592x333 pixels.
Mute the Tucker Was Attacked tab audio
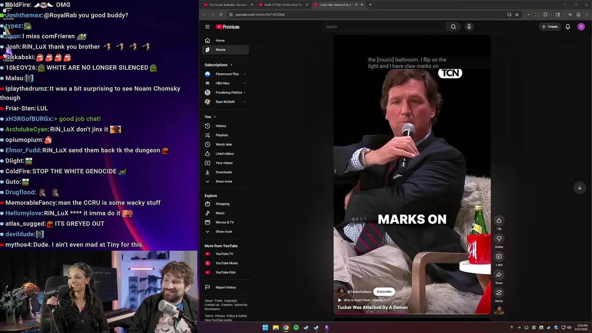tap(356, 5)
